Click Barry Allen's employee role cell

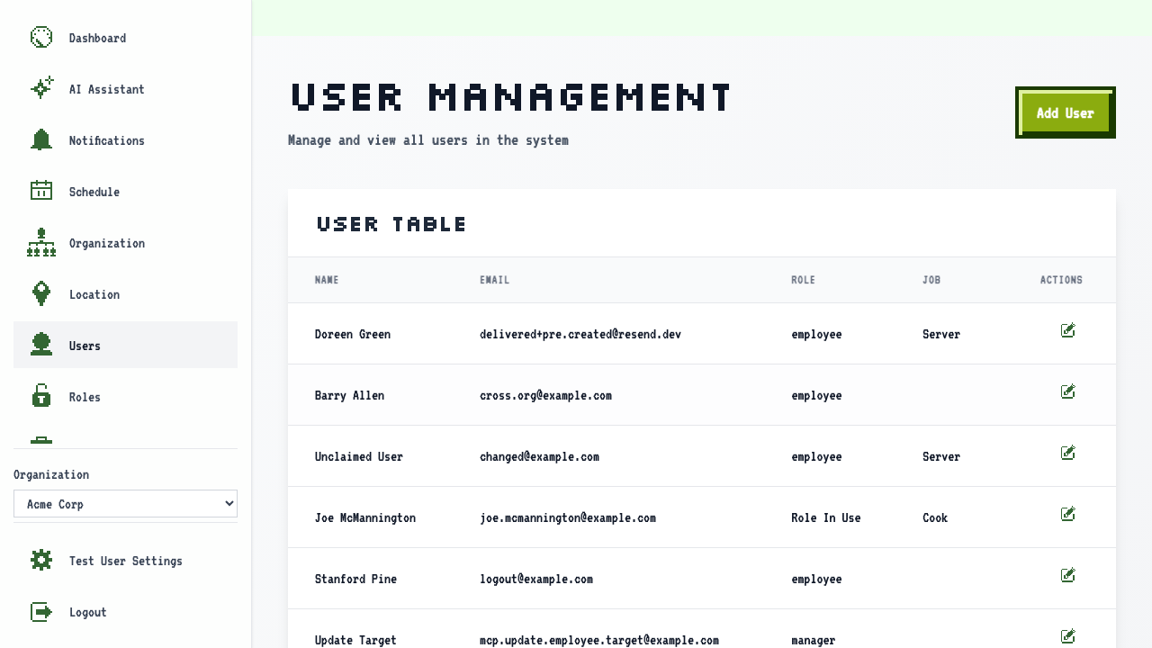click(816, 395)
